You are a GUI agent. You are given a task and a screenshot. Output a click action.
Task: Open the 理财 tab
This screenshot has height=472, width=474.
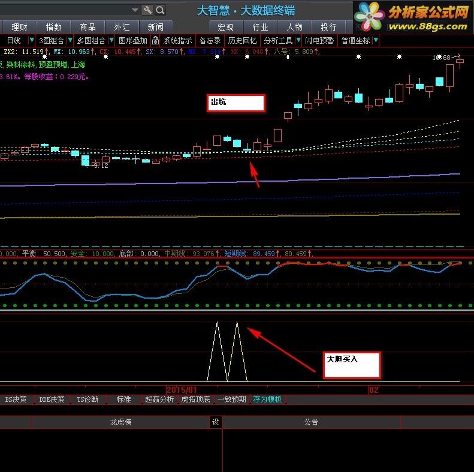coord(19,27)
